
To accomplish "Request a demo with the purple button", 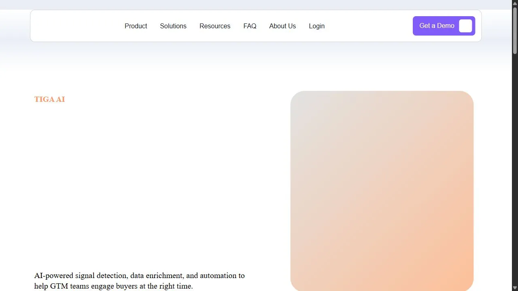I will coord(444,26).
